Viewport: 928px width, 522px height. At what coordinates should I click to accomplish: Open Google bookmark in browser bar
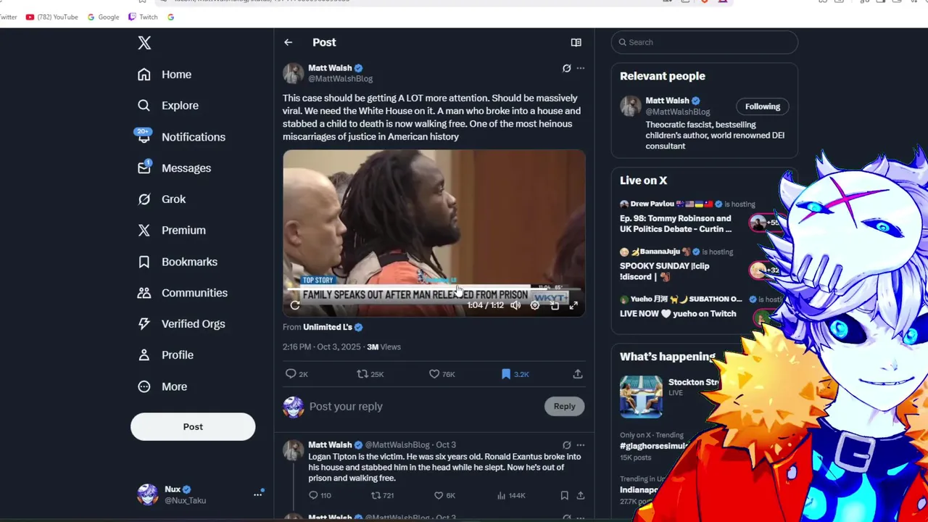point(103,17)
